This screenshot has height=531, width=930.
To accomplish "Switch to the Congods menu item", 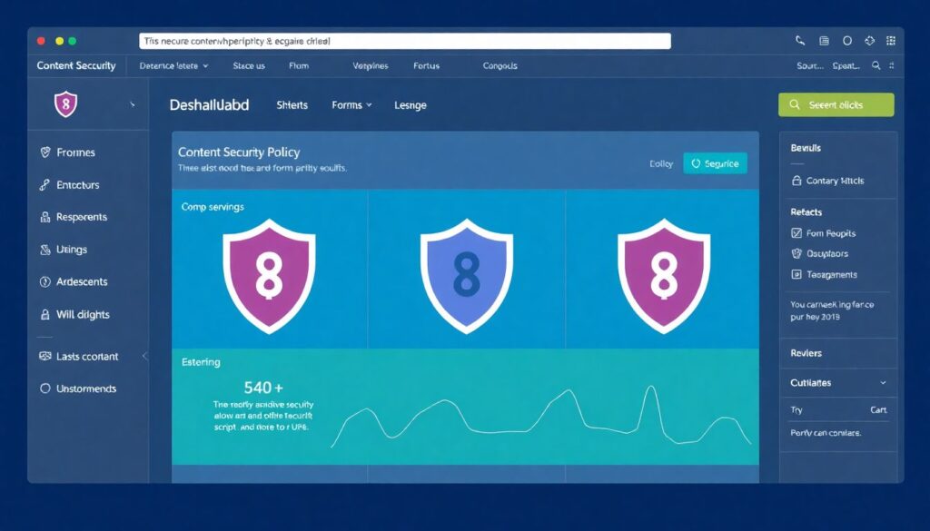I will tap(499, 65).
